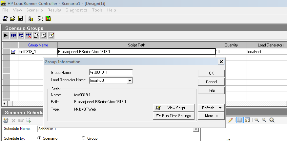287x141 pixels.
Task: Click the View Script... button
Action: coord(174,108)
